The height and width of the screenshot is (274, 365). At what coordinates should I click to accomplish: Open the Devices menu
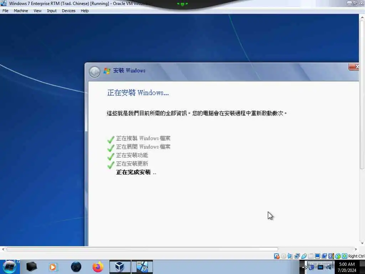(x=69, y=11)
